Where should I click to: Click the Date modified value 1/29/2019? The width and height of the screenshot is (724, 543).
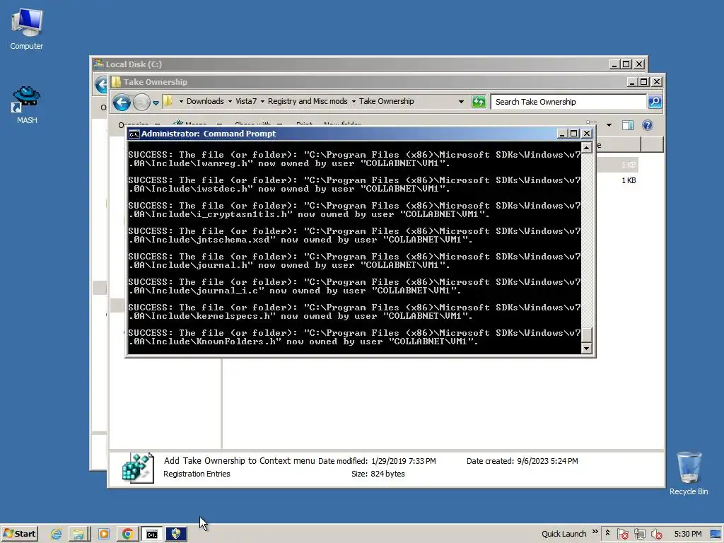pyautogui.click(x=403, y=461)
